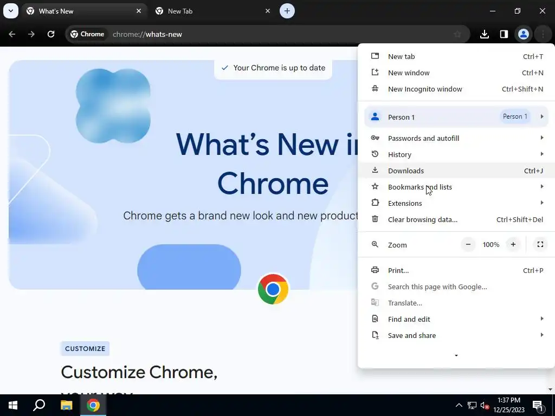Viewport: 555px width, 416px height.
Task: Increase zoom with the plus button
Action: [x=513, y=244]
